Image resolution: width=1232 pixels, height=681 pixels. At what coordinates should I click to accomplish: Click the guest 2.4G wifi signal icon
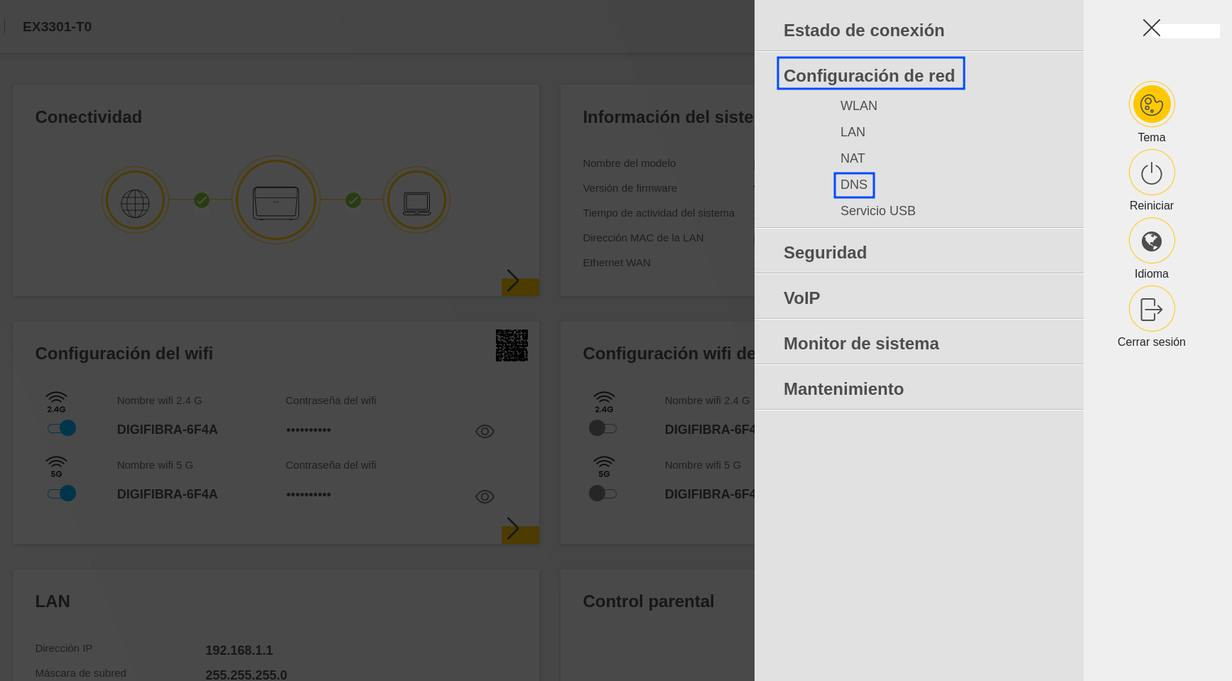(x=604, y=402)
